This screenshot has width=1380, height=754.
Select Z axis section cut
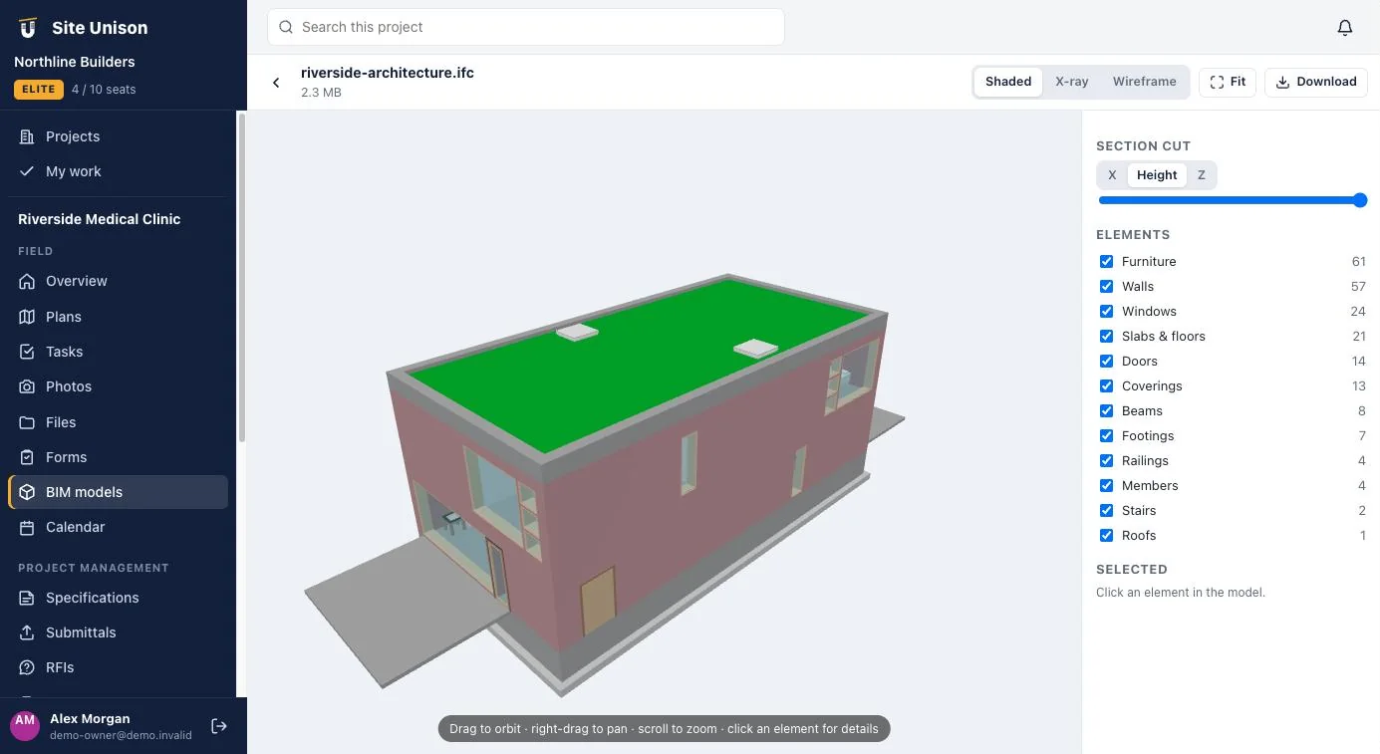coord(1202,175)
